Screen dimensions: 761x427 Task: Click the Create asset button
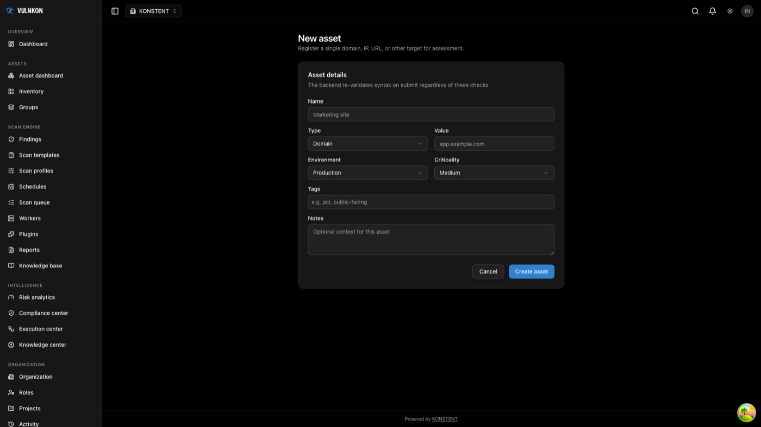[531, 271]
